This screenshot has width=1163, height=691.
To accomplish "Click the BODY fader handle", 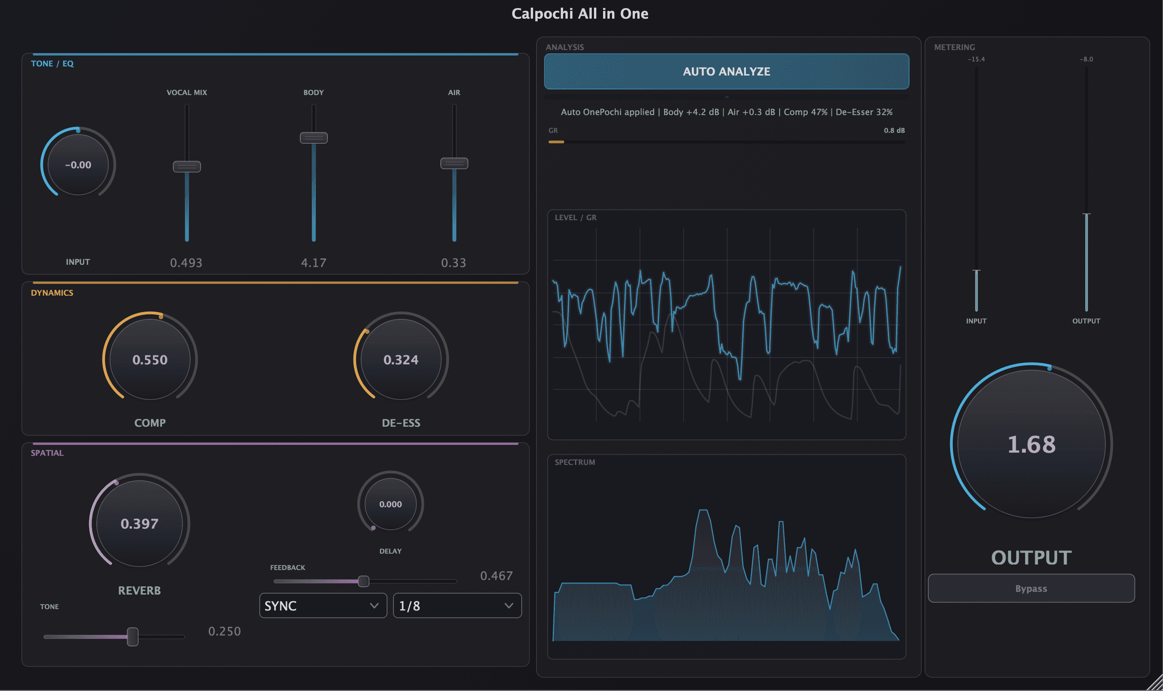I will click(x=313, y=138).
